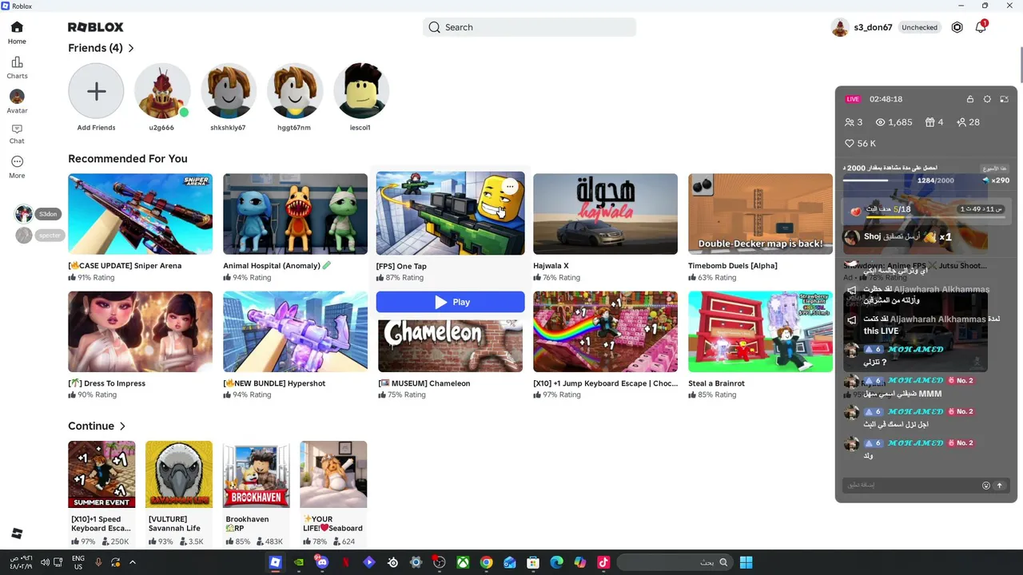Click the viewers eye icon in live overlay
Viewport: 1023px width, 575px height.
881,122
